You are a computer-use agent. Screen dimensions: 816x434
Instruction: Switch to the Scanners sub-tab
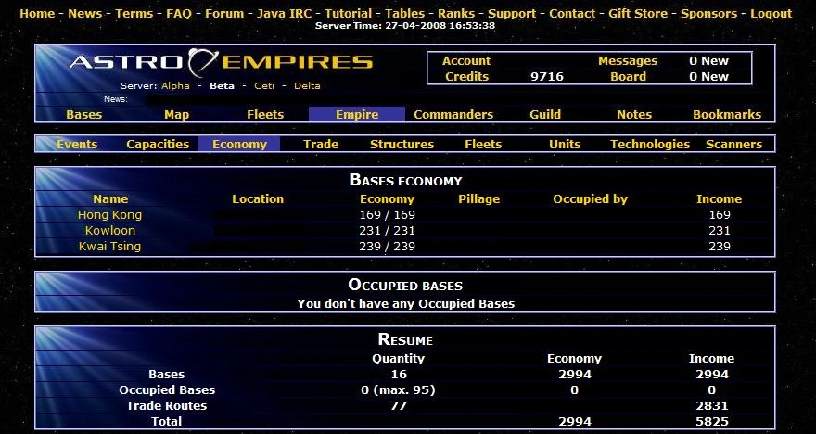(x=733, y=144)
